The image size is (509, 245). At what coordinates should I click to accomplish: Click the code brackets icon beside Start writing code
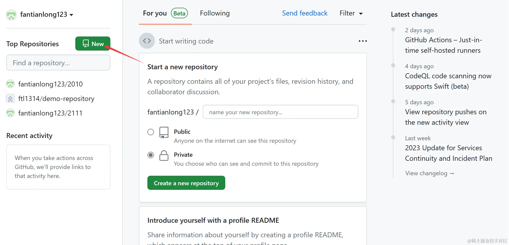pos(147,41)
